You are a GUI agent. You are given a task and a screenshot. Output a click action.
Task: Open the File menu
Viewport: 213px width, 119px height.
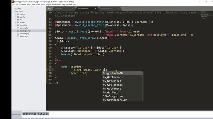coord(13,5)
